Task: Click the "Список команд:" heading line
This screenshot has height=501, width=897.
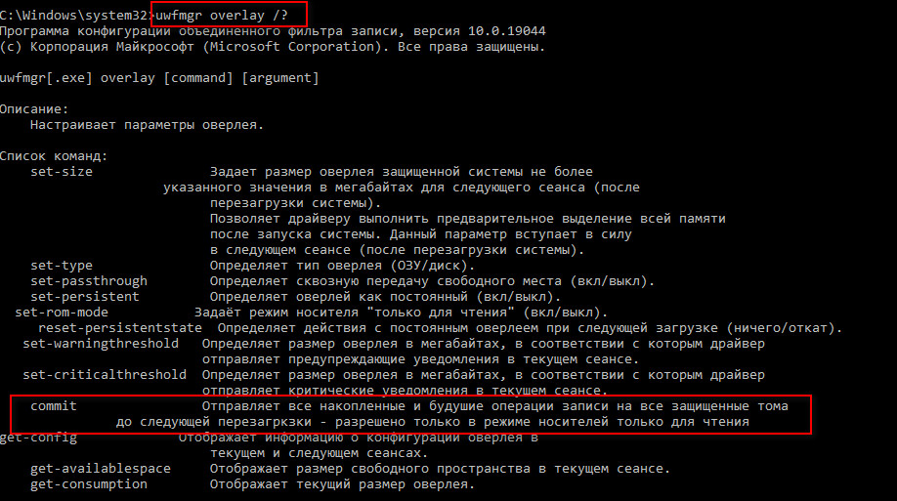Action: click(54, 156)
